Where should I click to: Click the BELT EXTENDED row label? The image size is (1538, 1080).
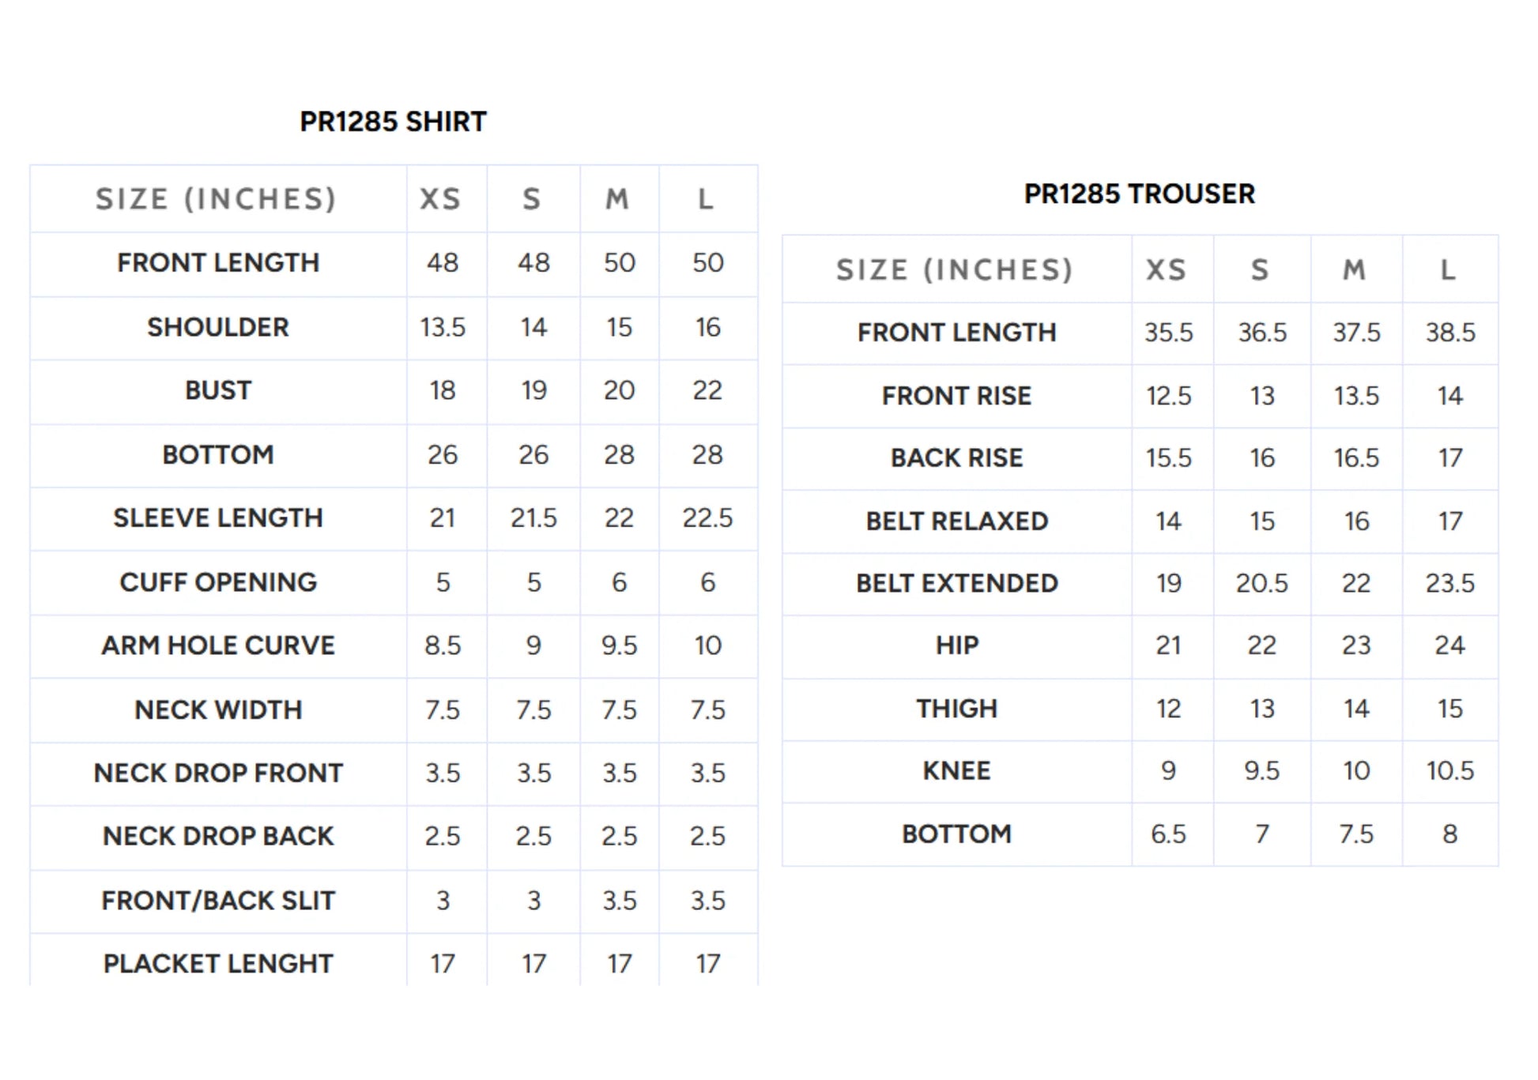pyautogui.click(x=956, y=583)
